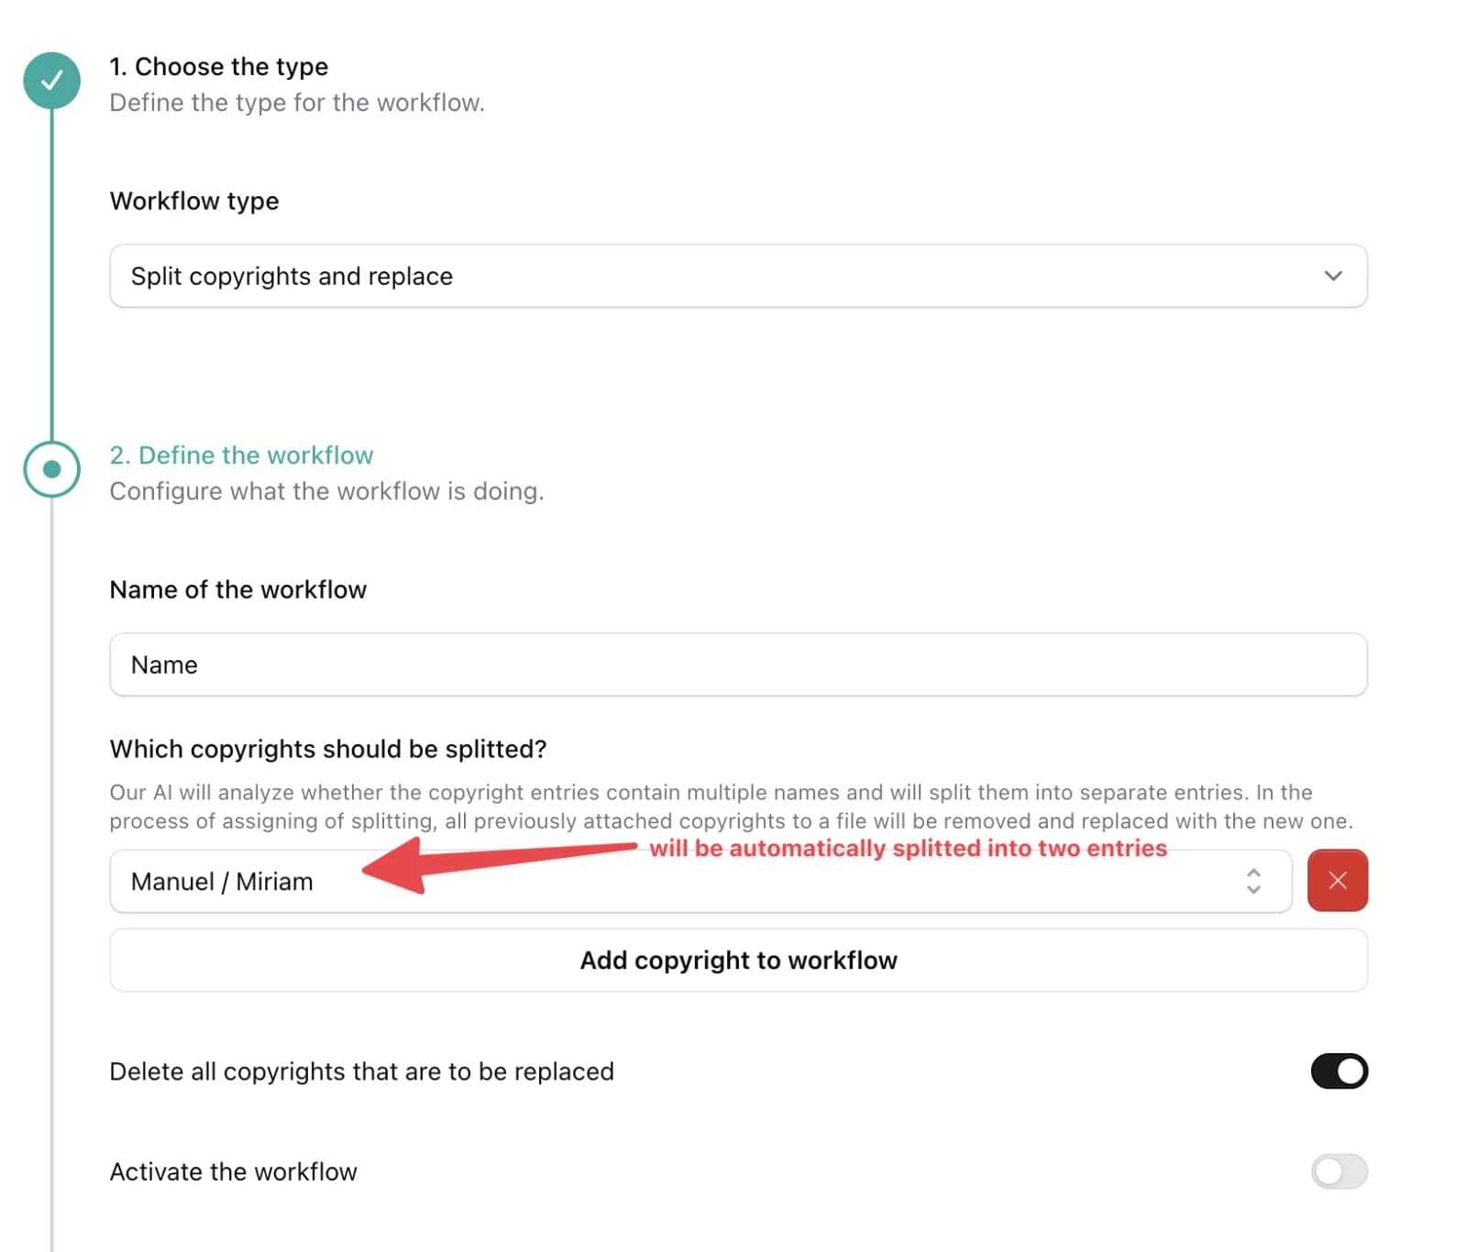1467x1252 pixels.
Task: Open the Split copyrights and replace dropdown
Action: pos(738,276)
